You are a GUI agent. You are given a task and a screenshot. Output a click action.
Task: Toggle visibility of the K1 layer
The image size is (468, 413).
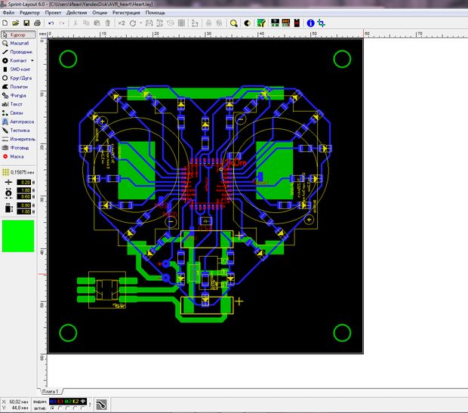(x=59, y=401)
